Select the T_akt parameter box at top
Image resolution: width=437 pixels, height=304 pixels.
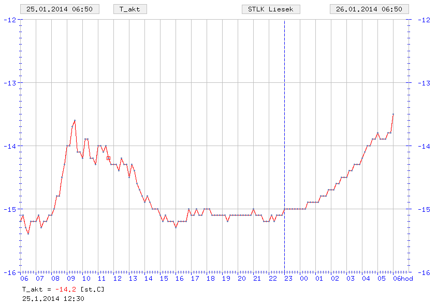click(129, 9)
